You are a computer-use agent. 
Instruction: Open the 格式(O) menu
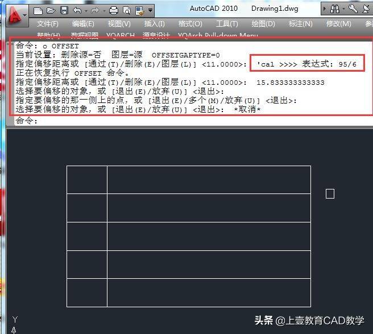(x=190, y=24)
